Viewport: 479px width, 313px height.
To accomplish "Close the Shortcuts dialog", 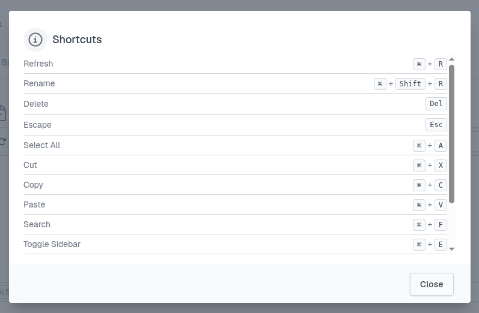I will click(x=432, y=284).
